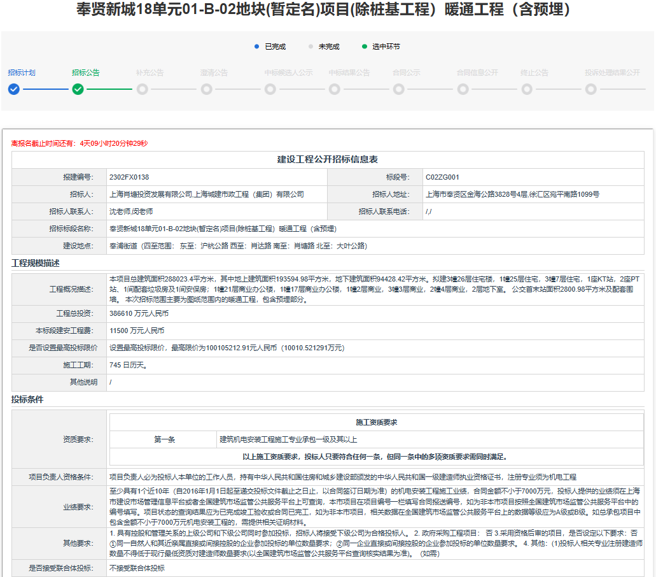The height and width of the screenshot is (577, 656).
Task: Click the grey step circle under 补充公告
Action: point(142,89)
